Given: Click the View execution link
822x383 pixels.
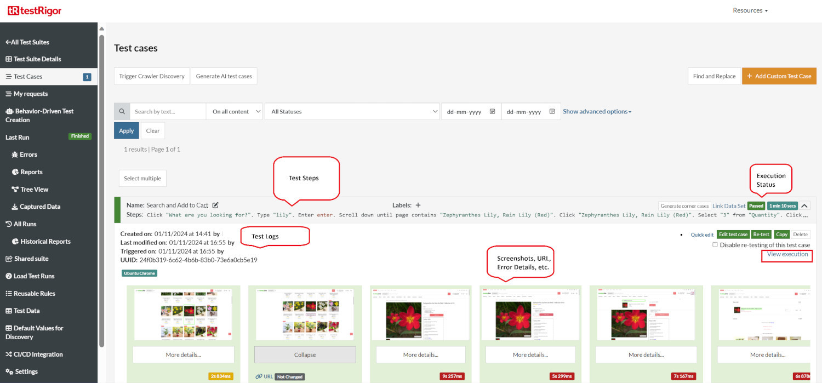Looking at the screenshot, I should (787, 254).
